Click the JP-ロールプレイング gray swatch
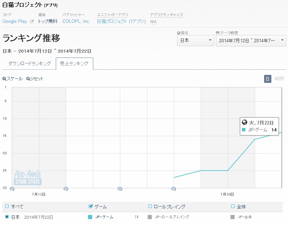Image resolution: width=288 pixels, height=225 pixels. [x=150, y=217]
